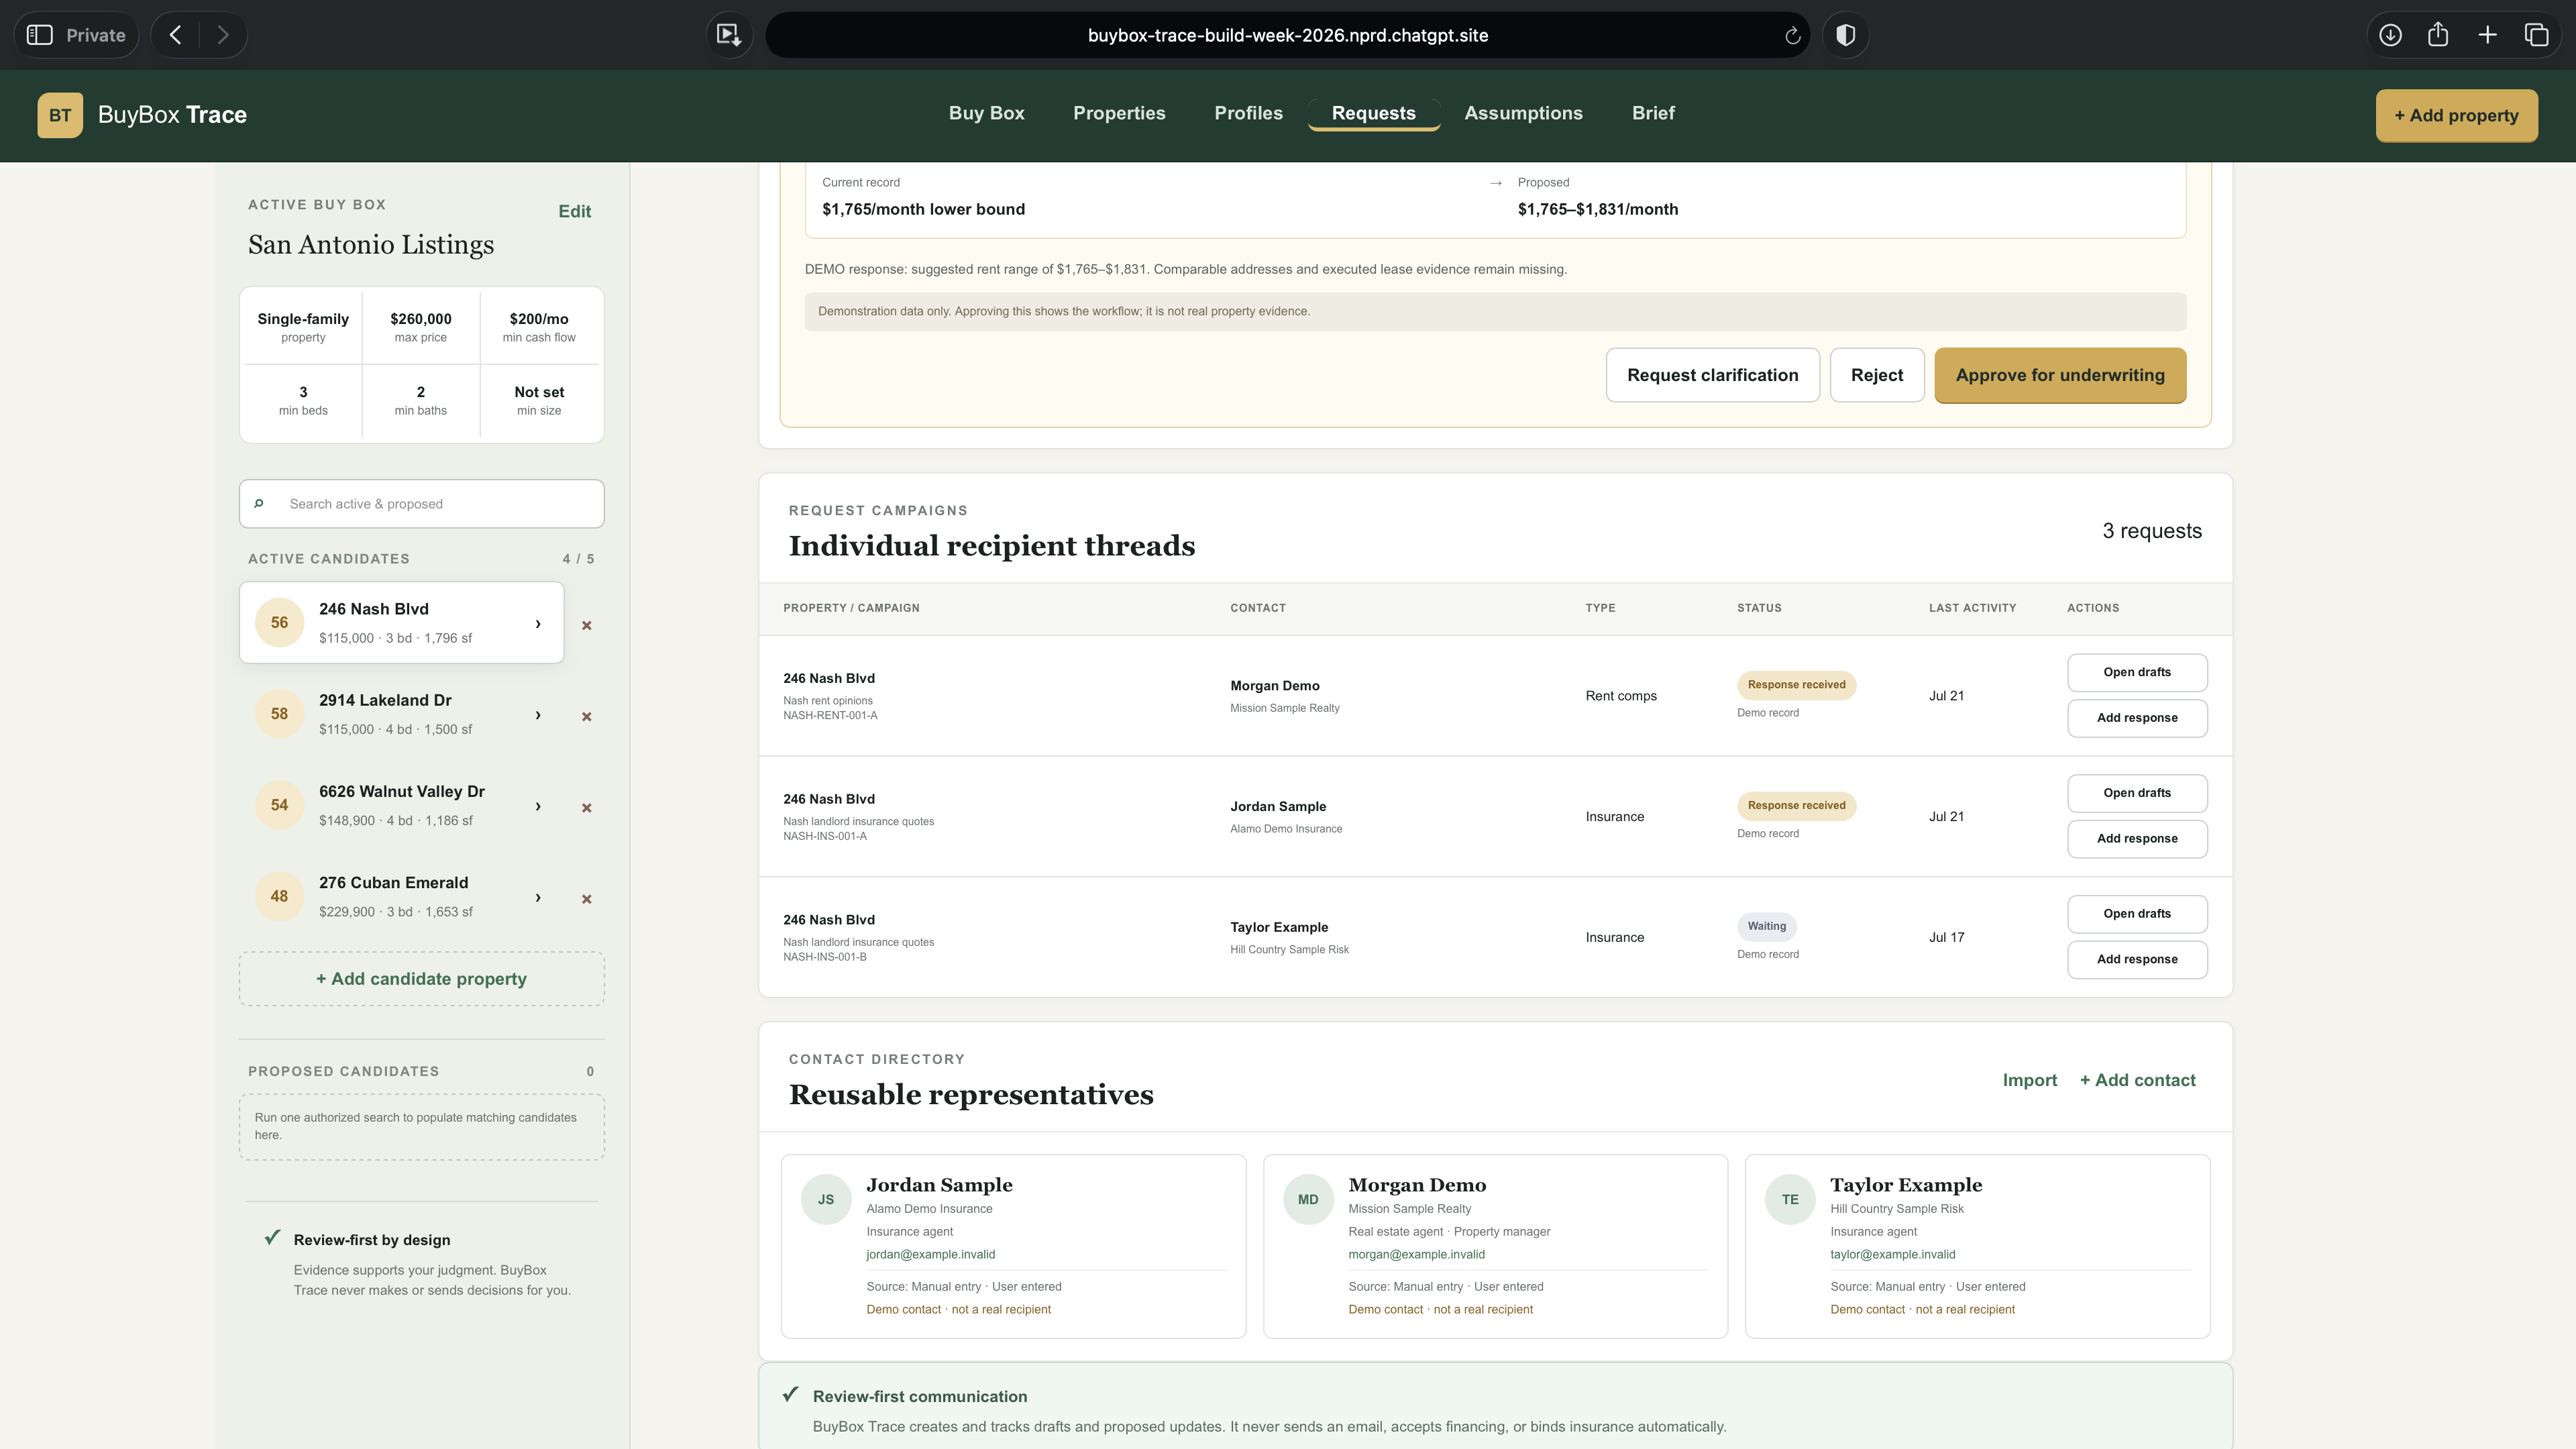2576x1449 pixels.
Task: Switch to the Assumptions tab
Action: tap(1523, 113)
